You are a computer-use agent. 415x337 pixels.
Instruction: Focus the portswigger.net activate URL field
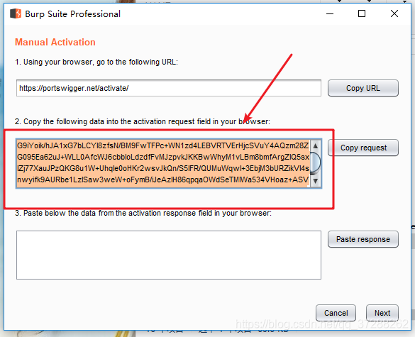pos(169,88)
